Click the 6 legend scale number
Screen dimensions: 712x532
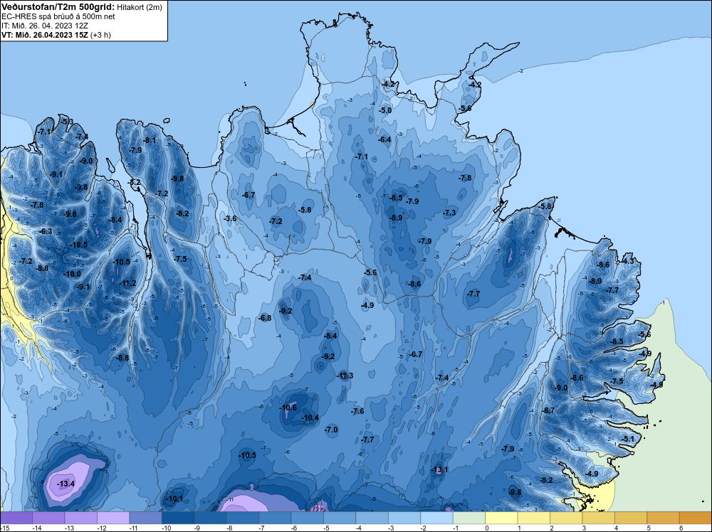click(681, 528)
